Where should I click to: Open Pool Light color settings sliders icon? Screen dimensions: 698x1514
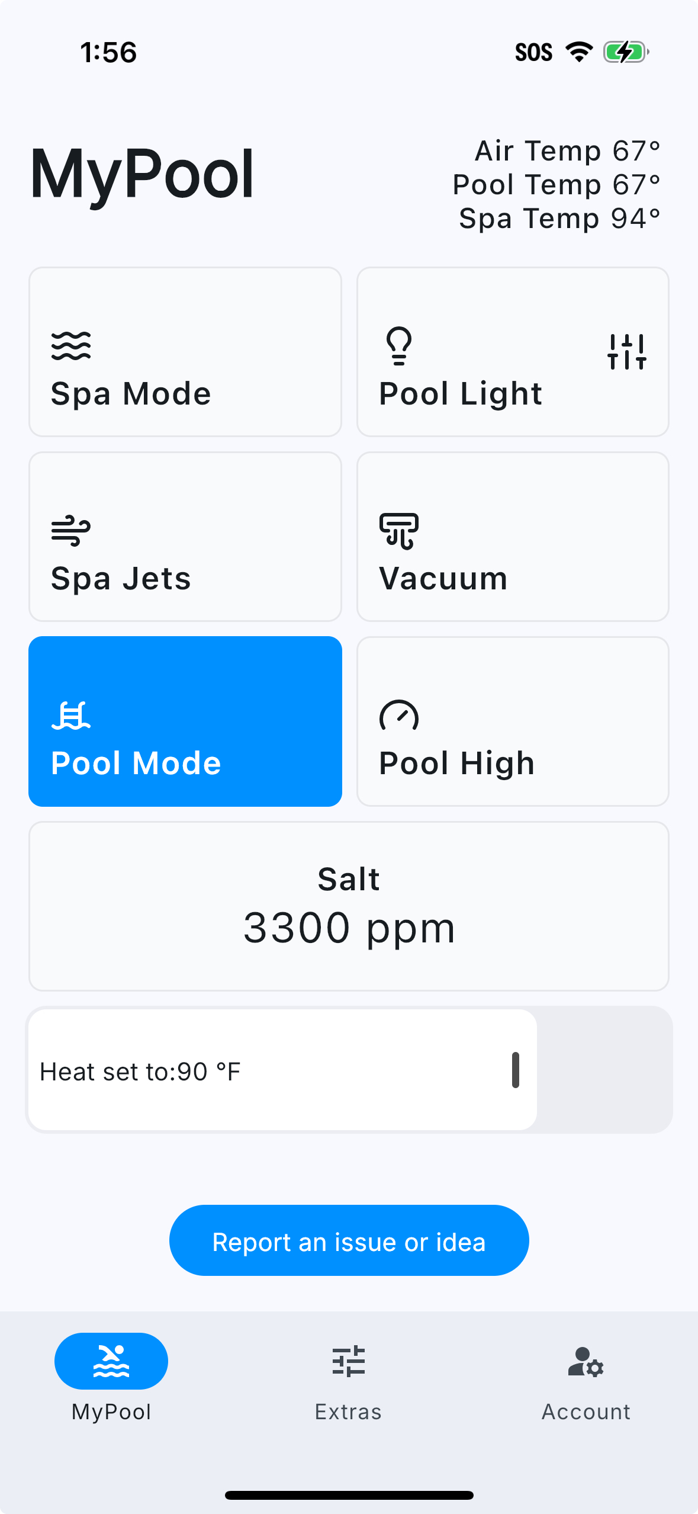pyautogui.click(x=626, y=352)
